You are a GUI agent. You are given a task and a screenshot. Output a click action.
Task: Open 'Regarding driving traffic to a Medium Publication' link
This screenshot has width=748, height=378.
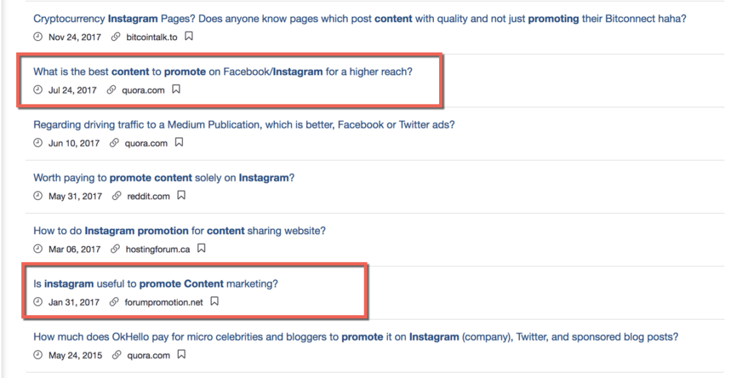[244, 125]
